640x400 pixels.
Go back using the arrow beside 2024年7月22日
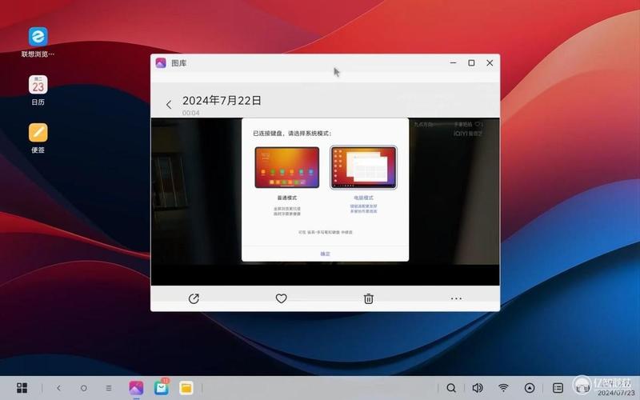point(169,105)
